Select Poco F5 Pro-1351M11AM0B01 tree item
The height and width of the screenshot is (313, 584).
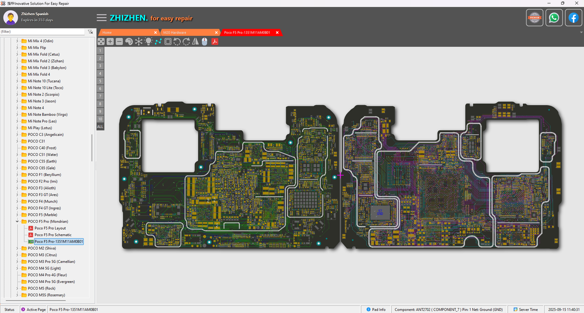click(59, 241)
